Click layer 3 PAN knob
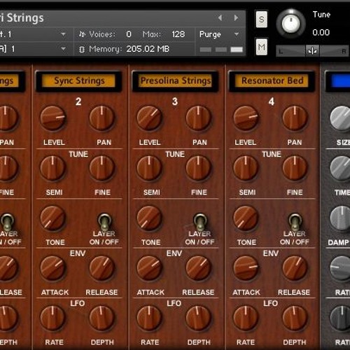350x350 pixels. pyautogui.click(x=198, y=118)
